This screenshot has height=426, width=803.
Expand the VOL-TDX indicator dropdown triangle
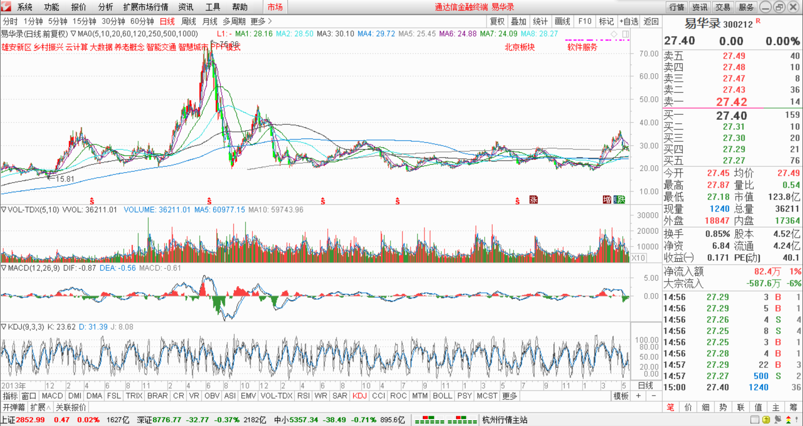[x=3, y=210]
